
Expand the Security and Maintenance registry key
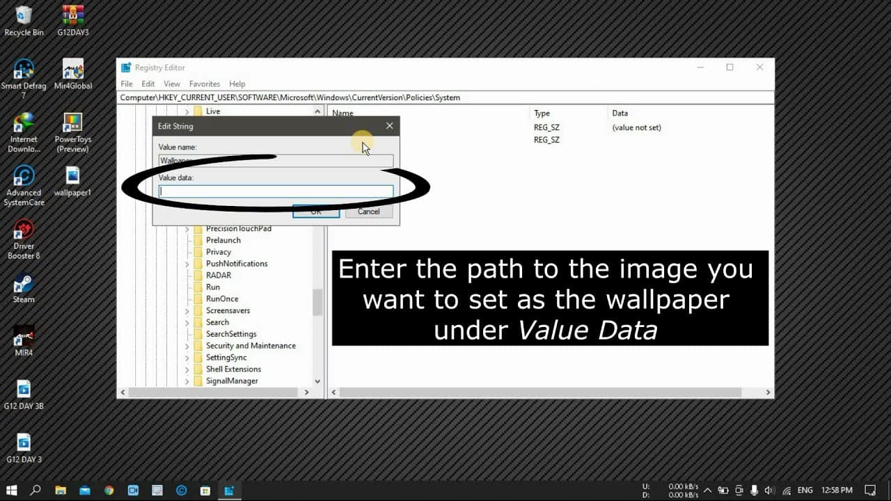click(x=187, y=345)
